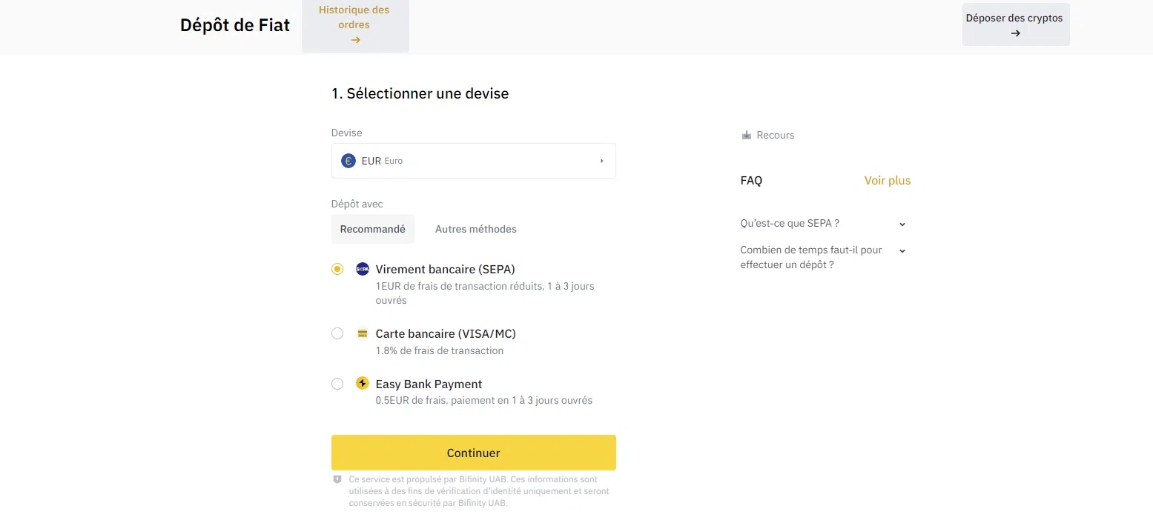Click the dropdown arrow in Devise field
This screenshot has height=523, width=1153.
pyautogui.click(x=602, y=161)
